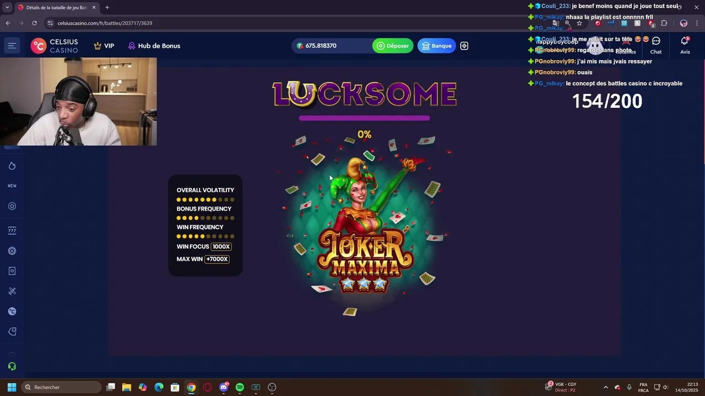This screenshot has height=396, width=705.
Task: Open the crossed swords battles icon
Action: tap(12, 291)
